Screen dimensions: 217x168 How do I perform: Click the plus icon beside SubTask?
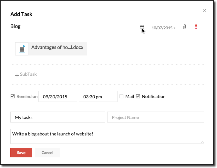point(17,75)
